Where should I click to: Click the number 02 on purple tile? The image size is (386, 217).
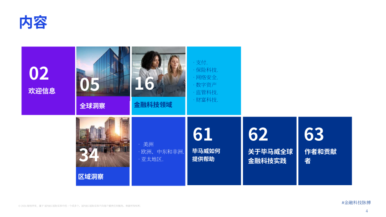pyautogui.click(x=39, y=73)
